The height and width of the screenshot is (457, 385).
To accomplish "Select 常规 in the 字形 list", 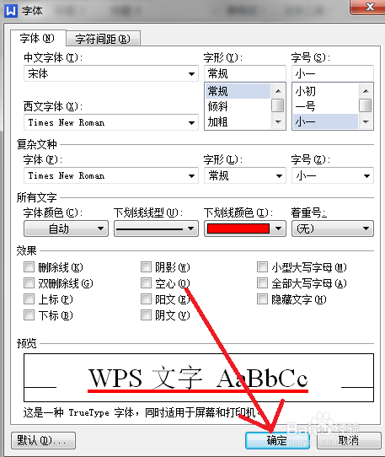I will [x=238, y=91].
